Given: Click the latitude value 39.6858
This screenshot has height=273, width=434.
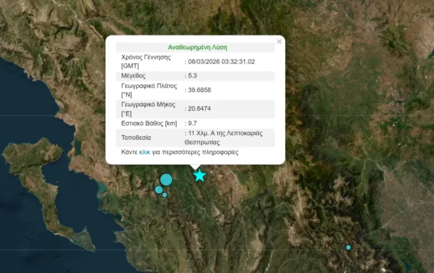Looking at the screenshot, I should [x=201, y=90].
